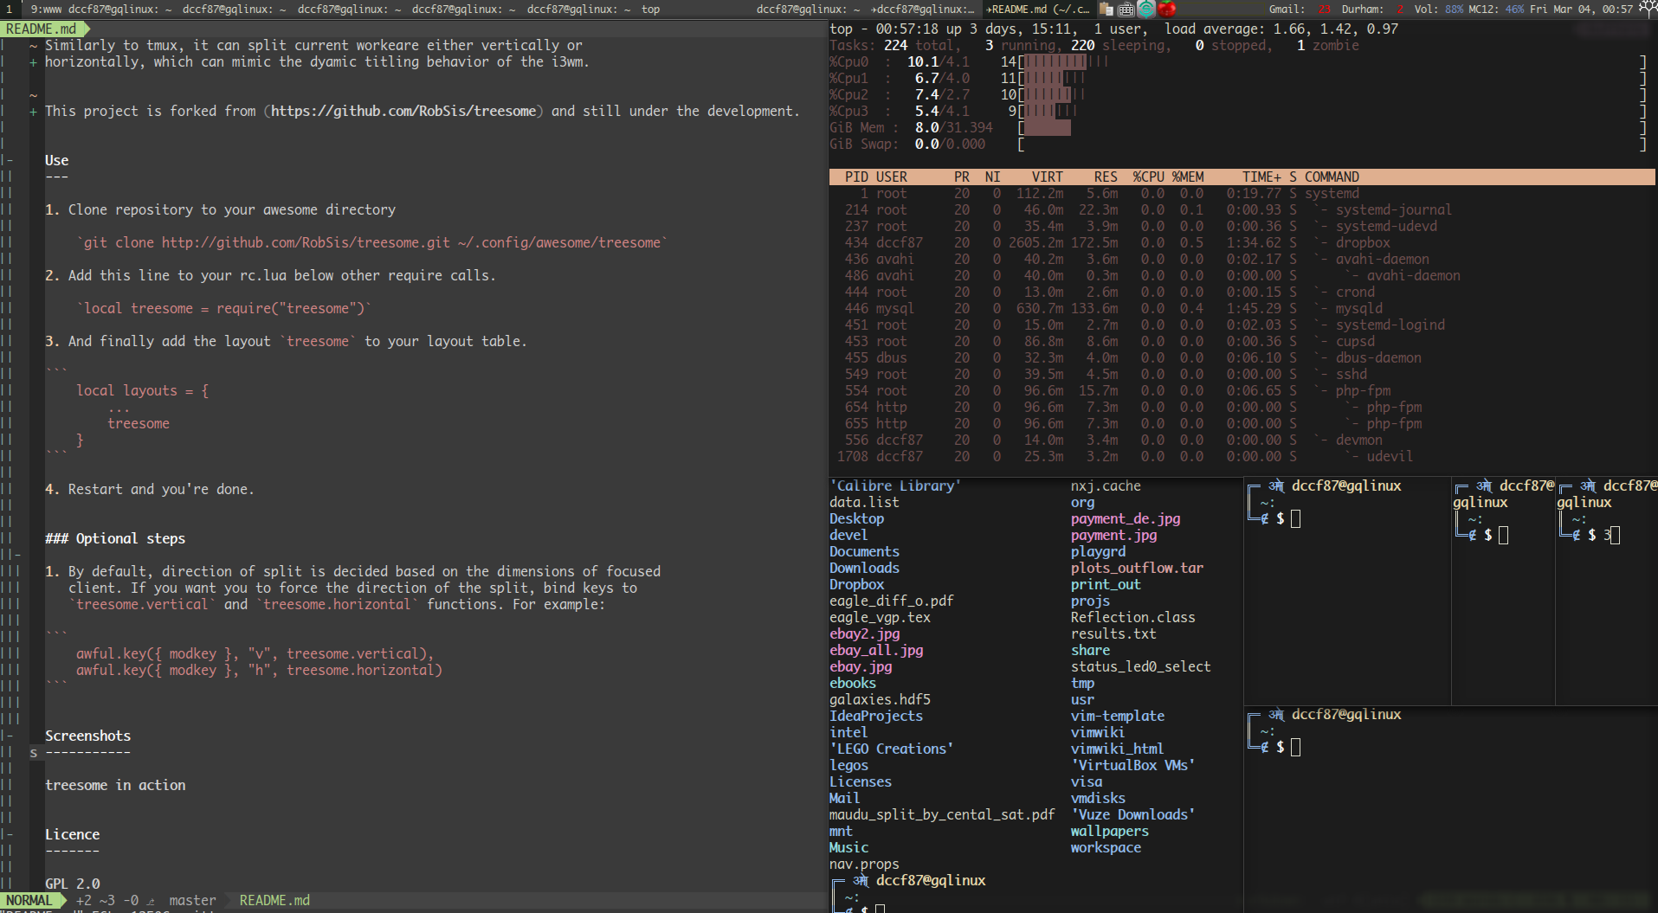This screenshot has height=913, width=1658.
Task: Click the load average values in top header
Action: [x=1335, y=29]
